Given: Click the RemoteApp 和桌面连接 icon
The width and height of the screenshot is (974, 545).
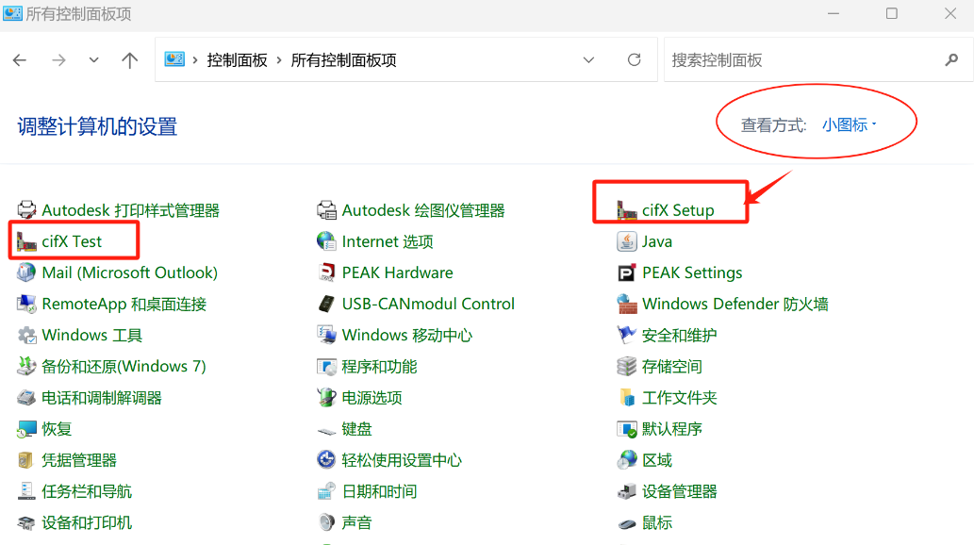Looking at the screenshot, I should pos(26,304).
